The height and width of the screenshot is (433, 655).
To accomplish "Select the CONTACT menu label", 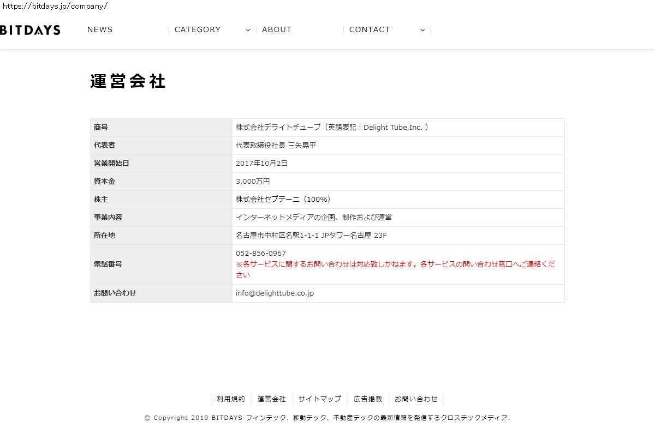I will [370, 29].
